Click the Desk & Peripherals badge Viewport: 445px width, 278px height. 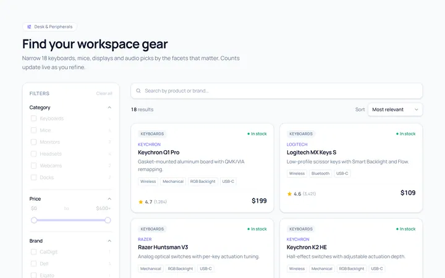49,27
